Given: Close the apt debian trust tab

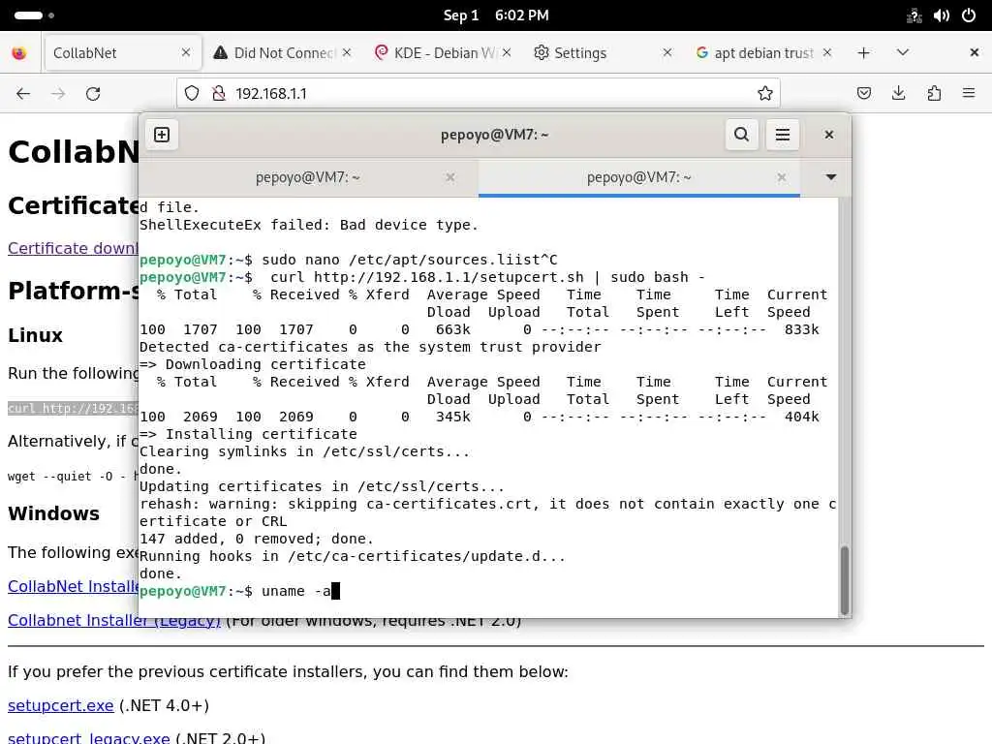Looking at the screenshot, I should coord(827,52).
